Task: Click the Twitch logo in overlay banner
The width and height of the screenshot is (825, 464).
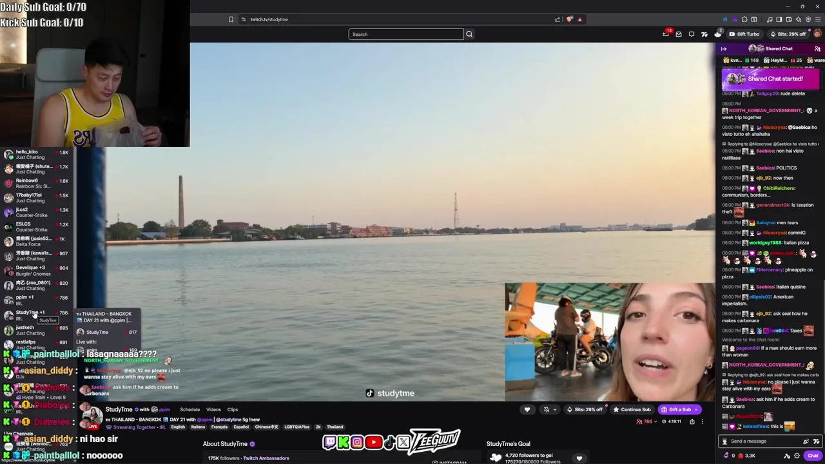Action: (x=330, y=443)
